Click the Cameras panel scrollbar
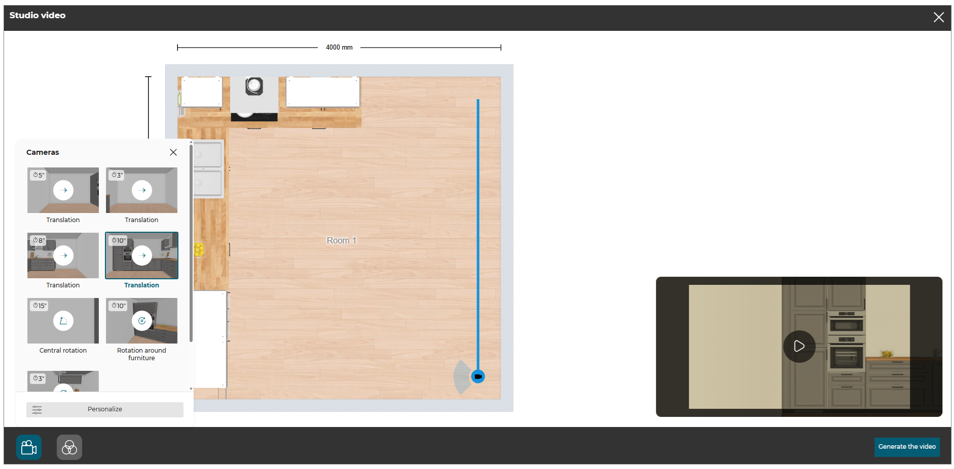Image resolution: width=954 pixels, height=469 pixels. [x=191, y=243]
